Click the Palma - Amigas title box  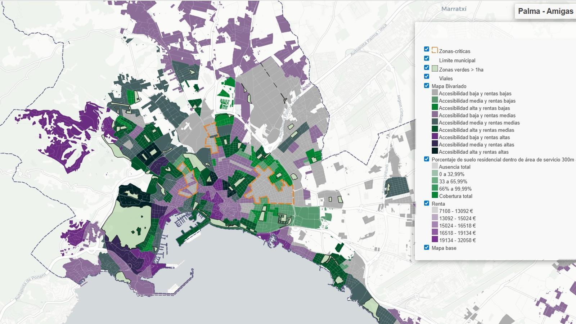click(x=545, y=11)
